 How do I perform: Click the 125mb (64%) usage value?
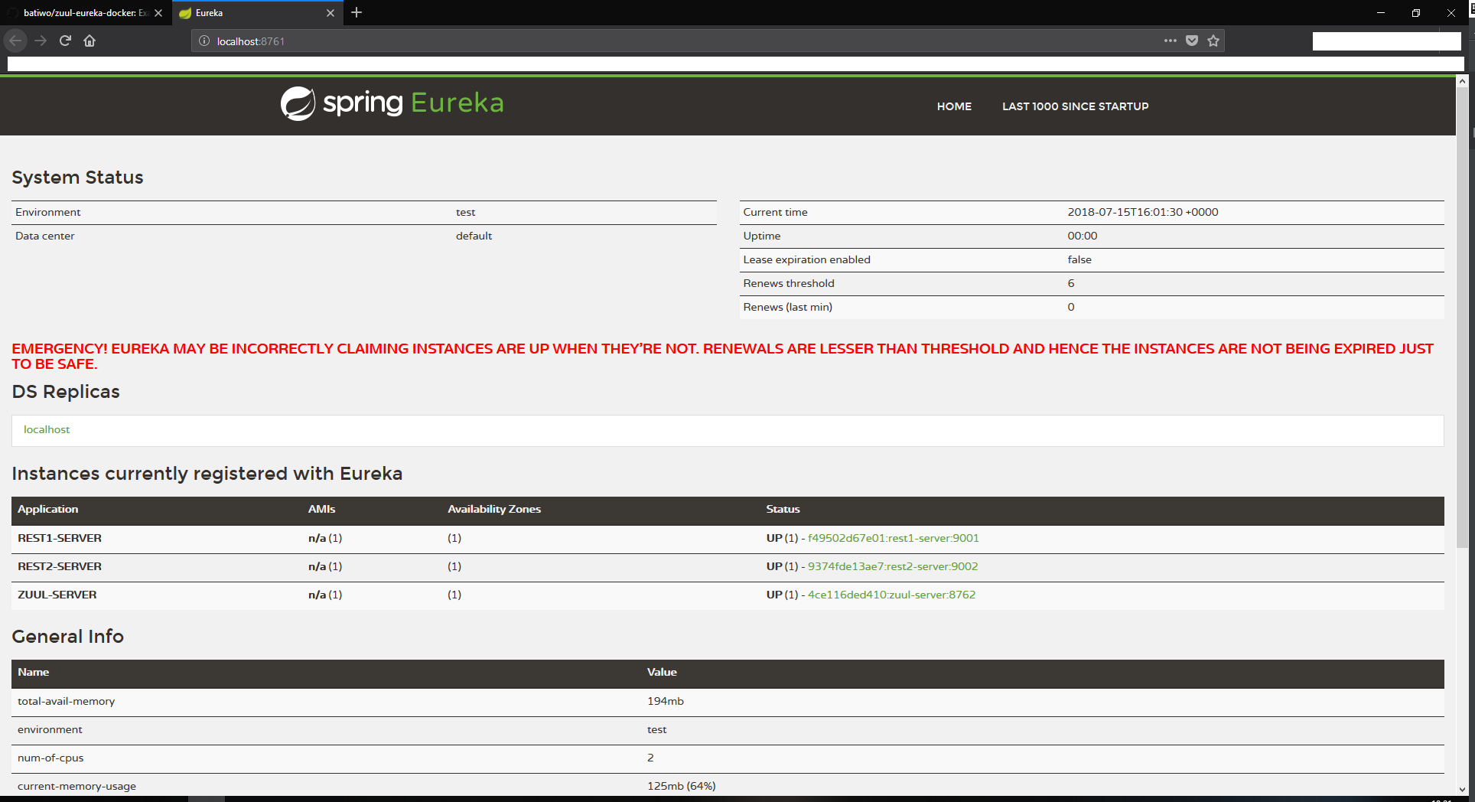pyautogui.click(x=682, y=786)
